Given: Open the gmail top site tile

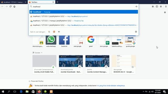Looking at the screenshot, I should point(91,41).
